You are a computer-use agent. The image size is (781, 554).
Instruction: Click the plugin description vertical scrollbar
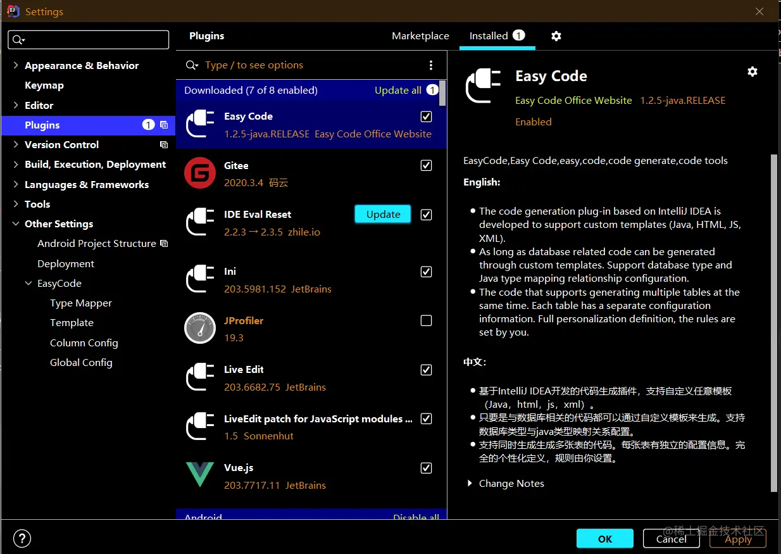click(x=773, y=323)
